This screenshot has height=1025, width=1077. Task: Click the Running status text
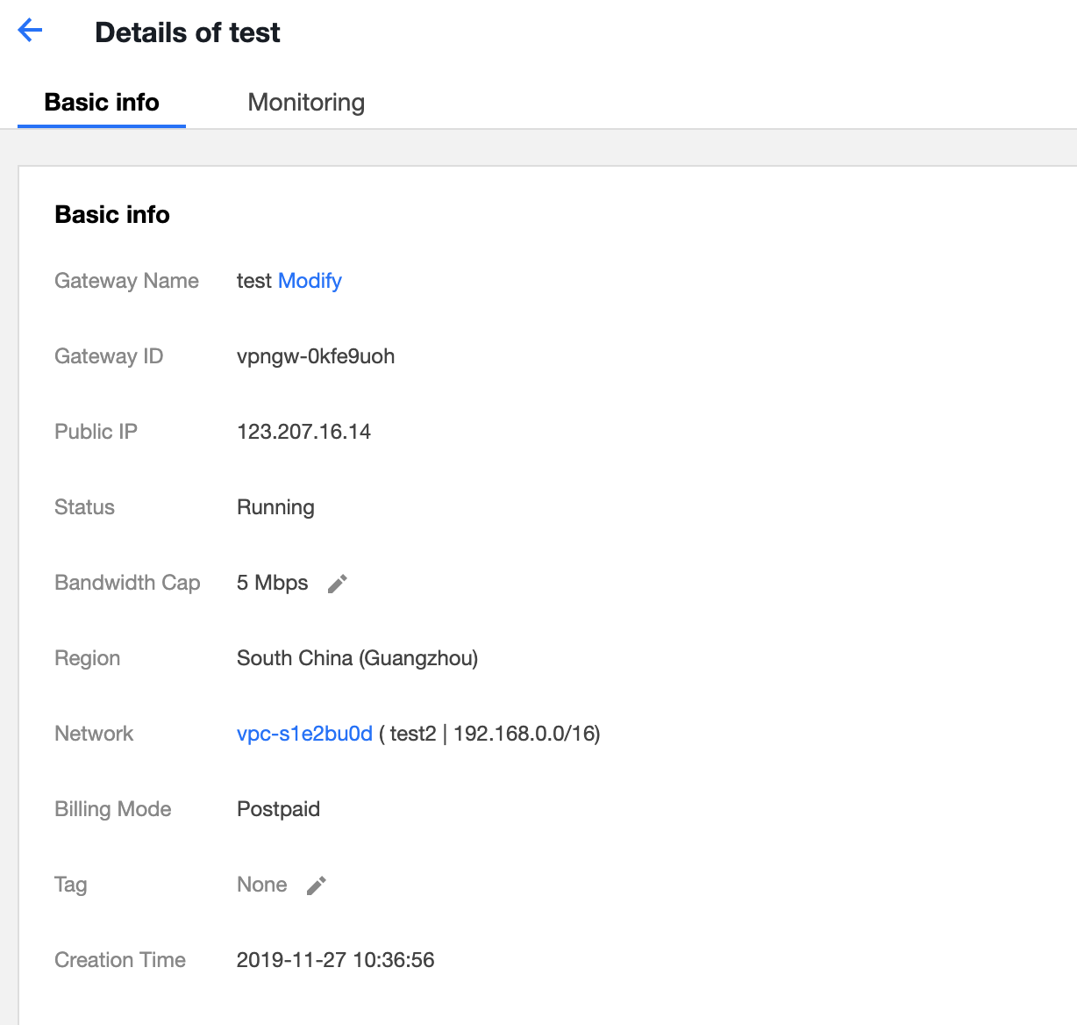pos(275,507)
